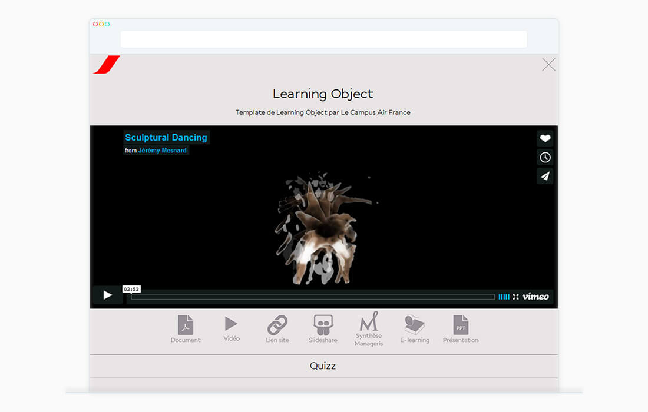The width and height of the screenshot is (648, 412).
Task: Open the Sculptural Dancing title link
Action: click(x=166, y=138)
